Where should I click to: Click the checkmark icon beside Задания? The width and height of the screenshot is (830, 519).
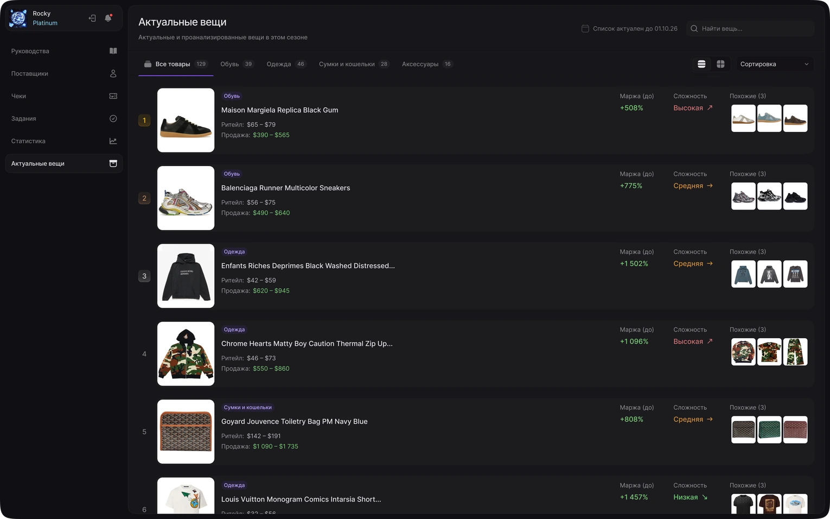tap(113, 118)
